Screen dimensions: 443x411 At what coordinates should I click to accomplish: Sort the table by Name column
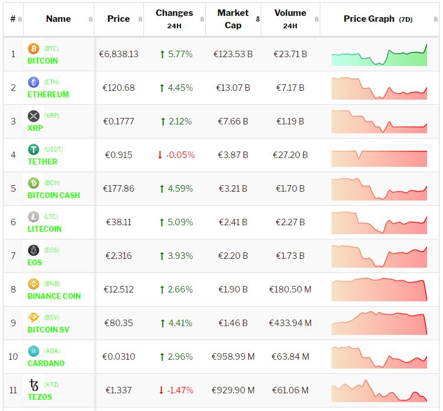58,19
